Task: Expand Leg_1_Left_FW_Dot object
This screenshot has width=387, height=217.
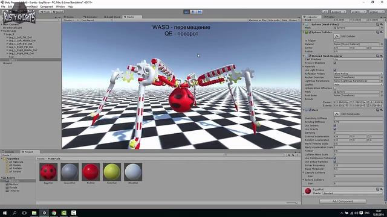Action: tap(7, 37)
